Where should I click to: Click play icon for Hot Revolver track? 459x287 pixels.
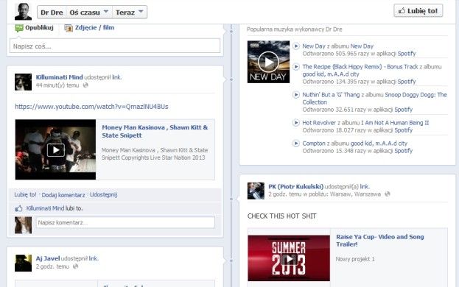296,122
